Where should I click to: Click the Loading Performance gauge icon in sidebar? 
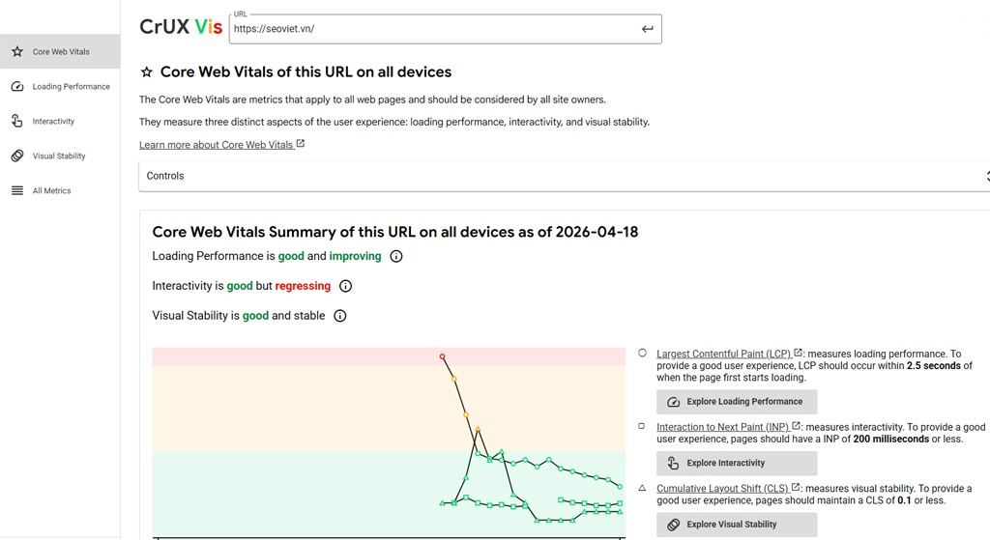click(17, 87)
